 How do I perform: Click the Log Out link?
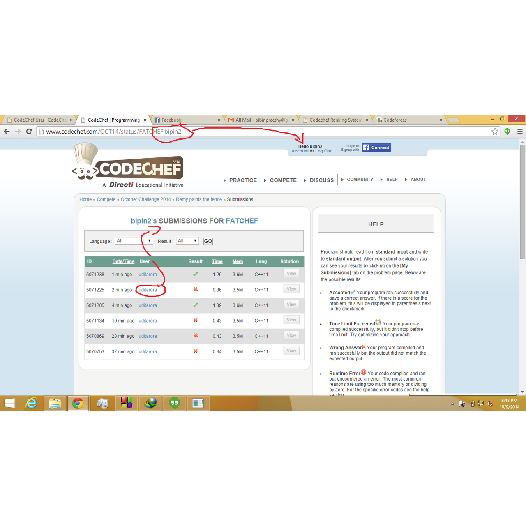(323, 151)
